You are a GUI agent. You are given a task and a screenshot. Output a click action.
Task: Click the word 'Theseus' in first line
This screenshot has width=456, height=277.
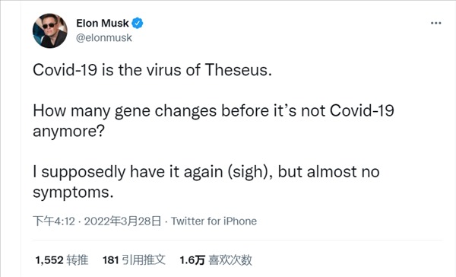(x=236, y=70)
